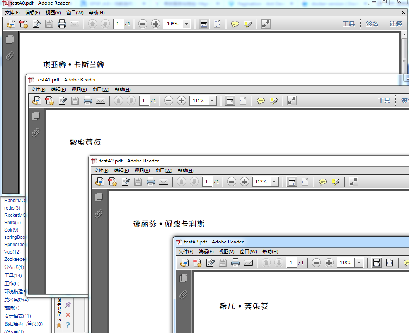Screen dimensions: 409x333
Task: Click 工具 pane button in testA0.pdf
Action: (349, 24)
